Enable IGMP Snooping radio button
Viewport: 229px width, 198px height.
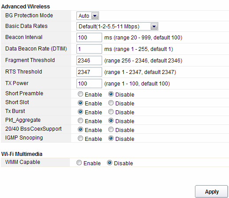80,138
